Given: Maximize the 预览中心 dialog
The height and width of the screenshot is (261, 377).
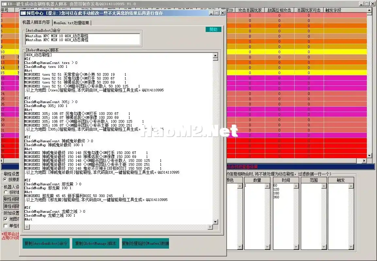Looking at the screenshot, I should tap(217, 13).
